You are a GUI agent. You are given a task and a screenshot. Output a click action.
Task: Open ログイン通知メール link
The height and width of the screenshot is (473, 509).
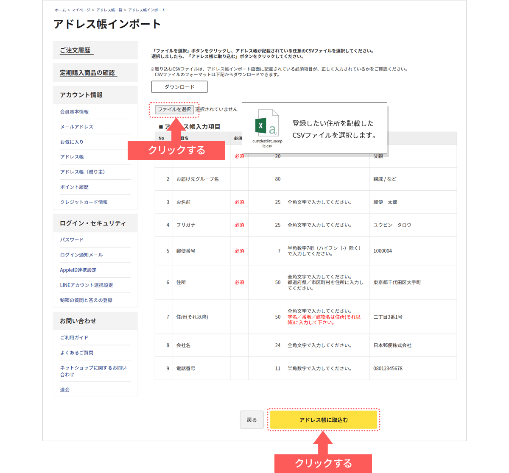click(81, 255)
